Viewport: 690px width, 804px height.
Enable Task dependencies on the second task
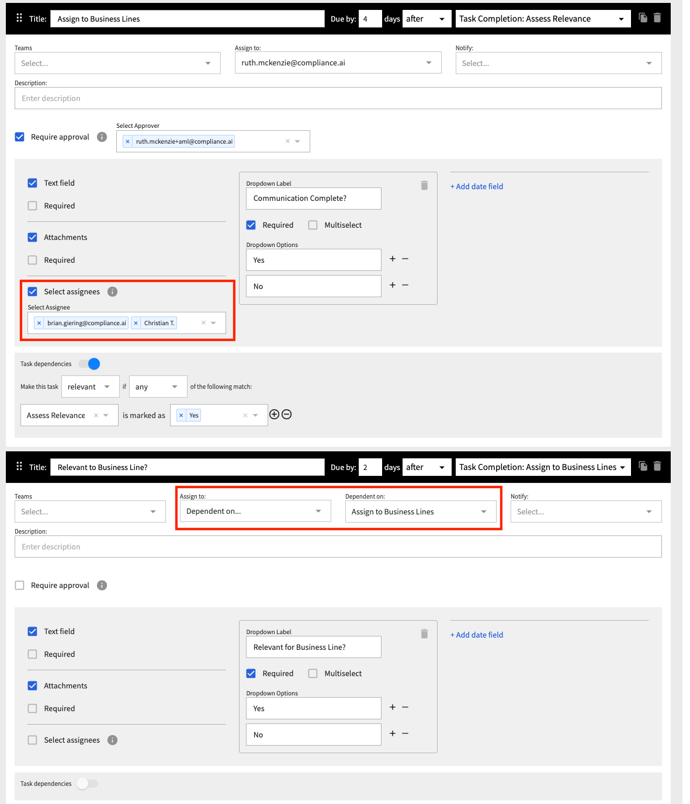[88, 784]
